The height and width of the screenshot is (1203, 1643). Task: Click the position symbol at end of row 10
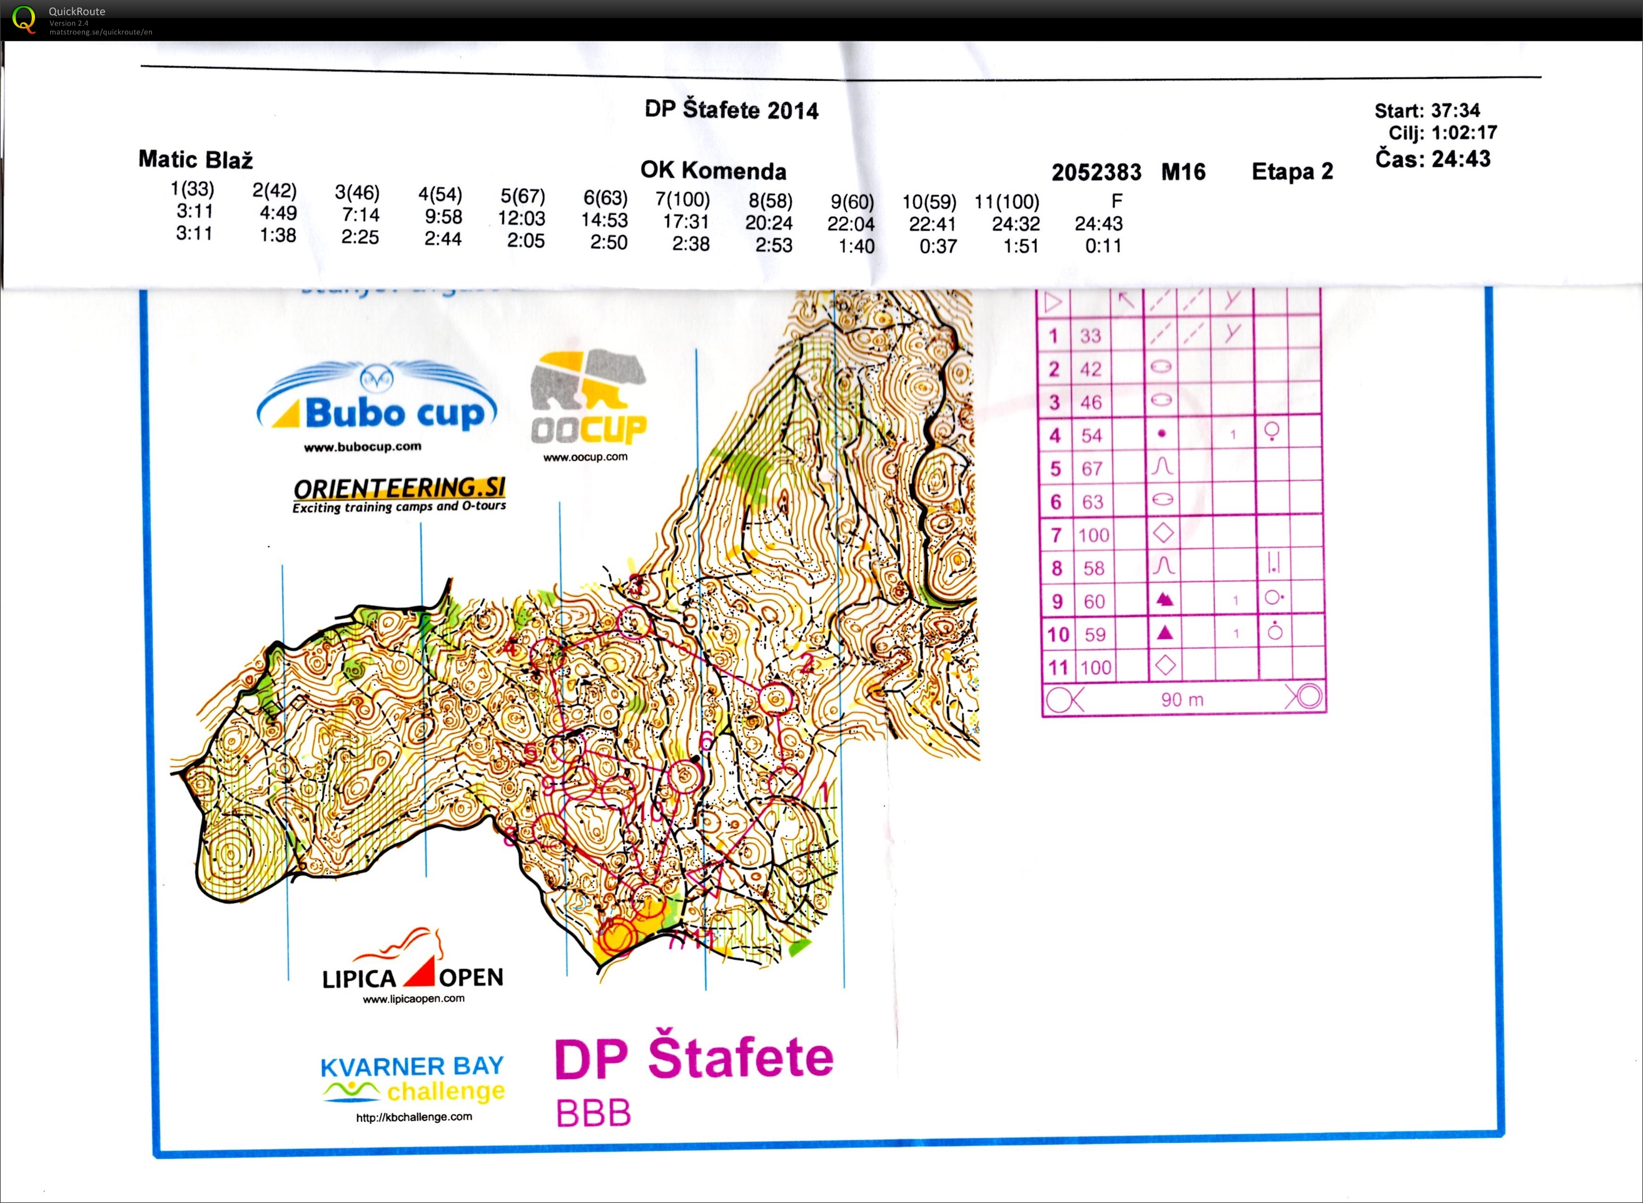1275,631
